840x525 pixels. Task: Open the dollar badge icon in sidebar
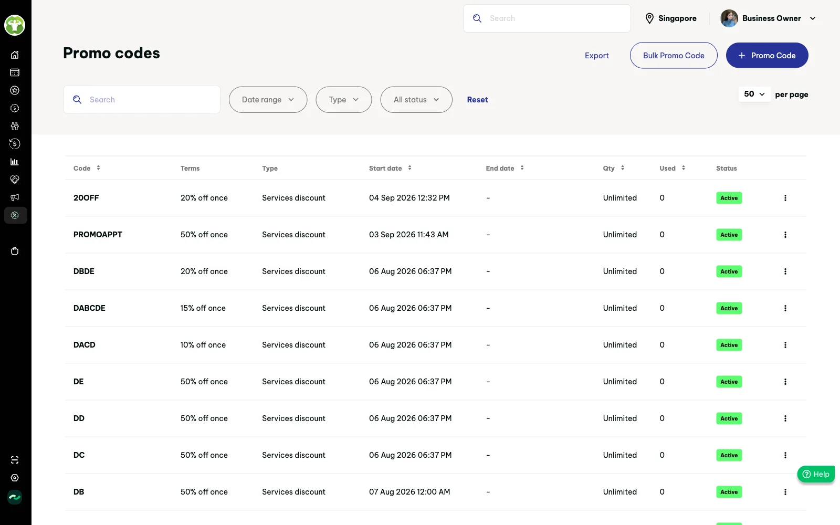15,108
